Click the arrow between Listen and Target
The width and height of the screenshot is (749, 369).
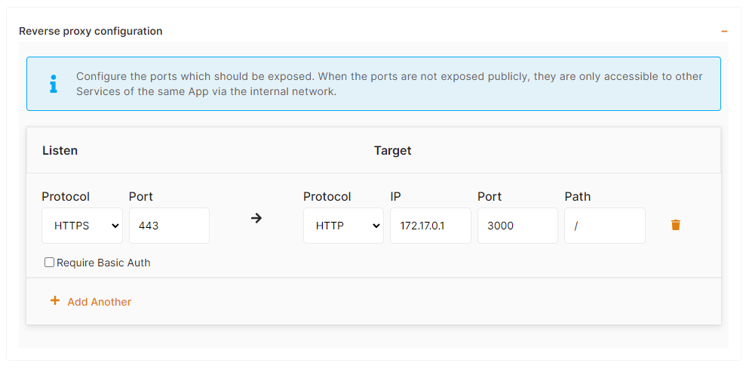(x=256, y=219)
